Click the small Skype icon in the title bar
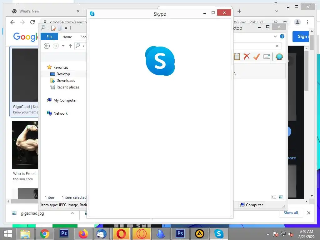 point(92,14)
